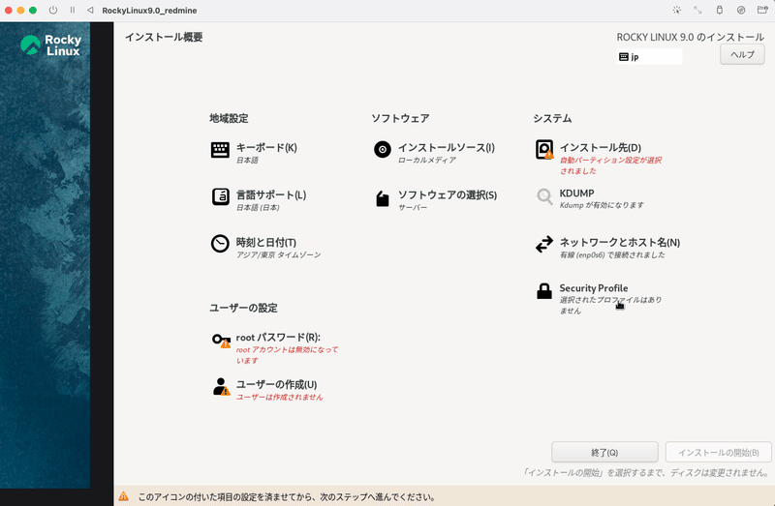Viewport: 775px width, 506px height.
Task: Click the ソフトウェア section heading
Action: (x=400, y=118)
